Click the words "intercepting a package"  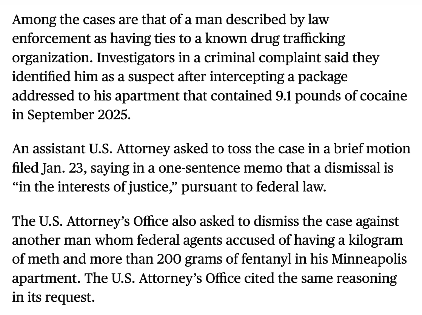pyautogui.click(x=279, y=77)
